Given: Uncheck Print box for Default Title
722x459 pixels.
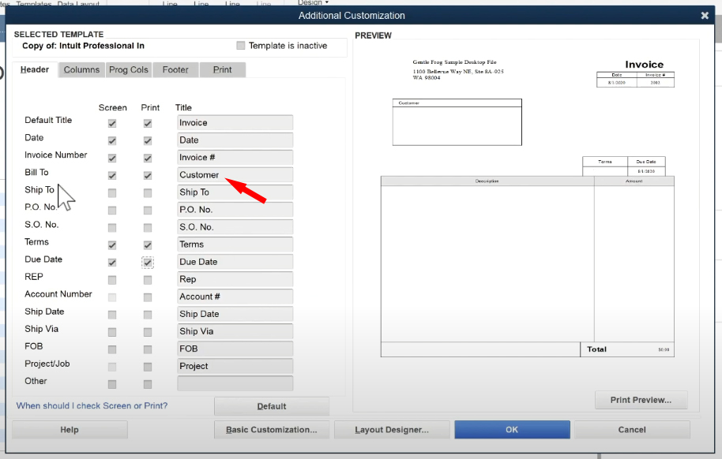Looking at the screenshot, I should click(148, 123).
